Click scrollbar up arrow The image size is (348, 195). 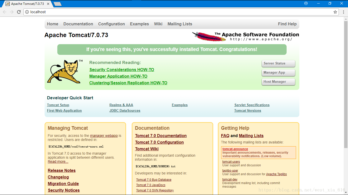(346, 19)
